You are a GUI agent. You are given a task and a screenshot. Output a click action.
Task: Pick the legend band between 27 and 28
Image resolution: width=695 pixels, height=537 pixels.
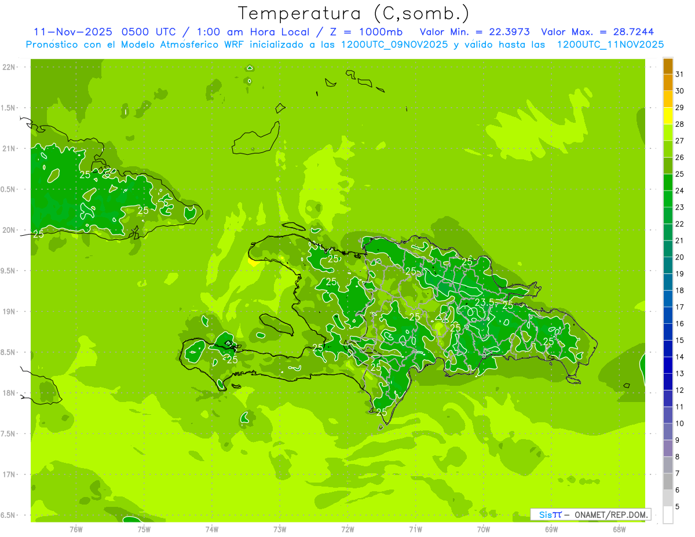click(x=668, y=133)
